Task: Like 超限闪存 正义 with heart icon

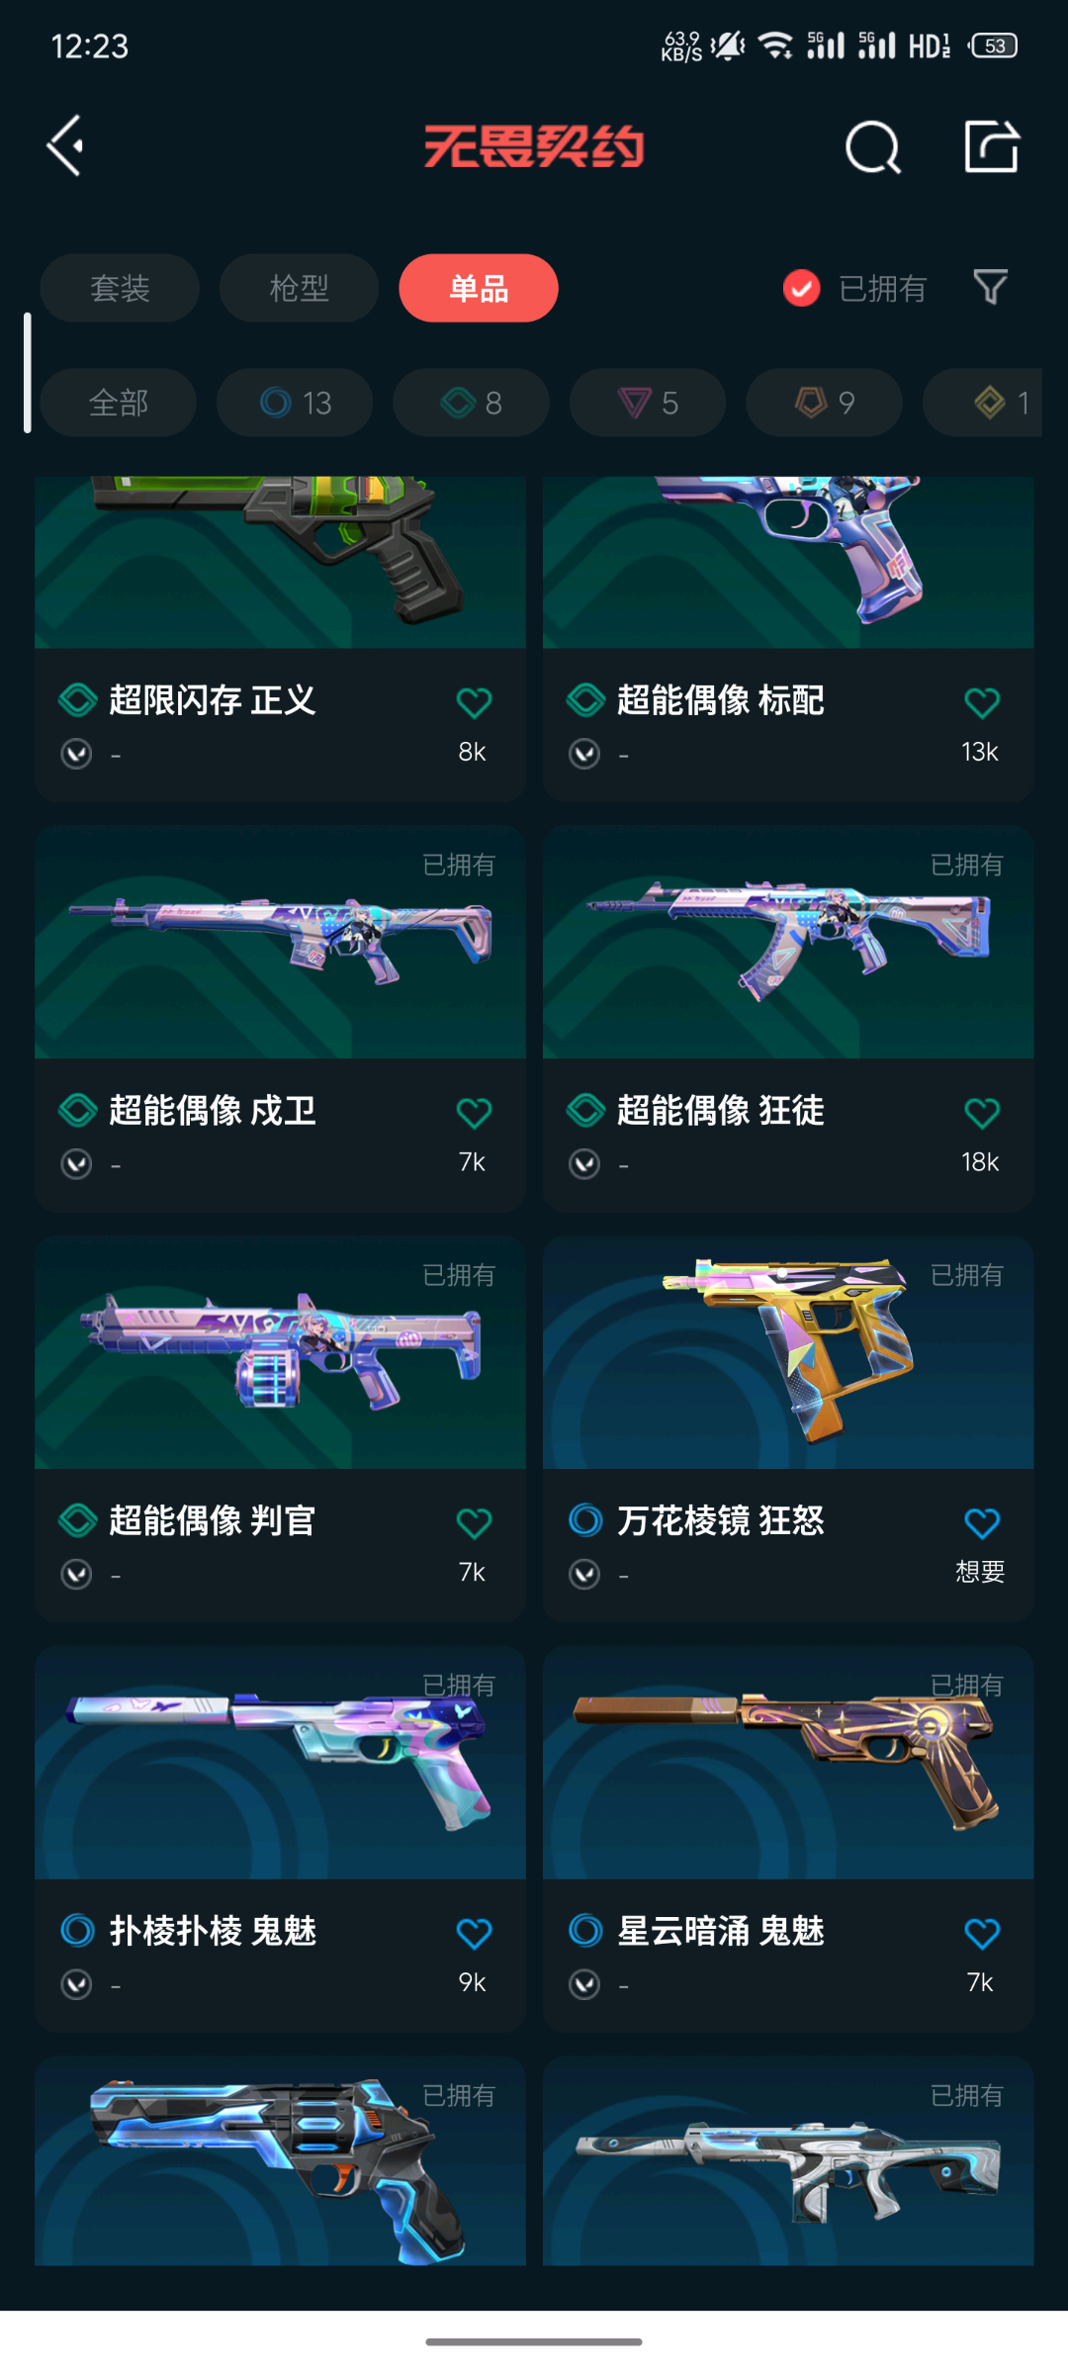Action: [474, 702]
